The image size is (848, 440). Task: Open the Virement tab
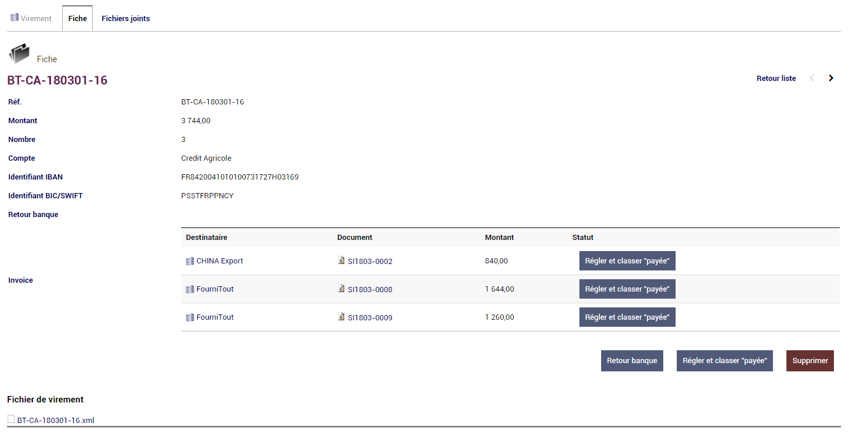[x=31, y=18]
